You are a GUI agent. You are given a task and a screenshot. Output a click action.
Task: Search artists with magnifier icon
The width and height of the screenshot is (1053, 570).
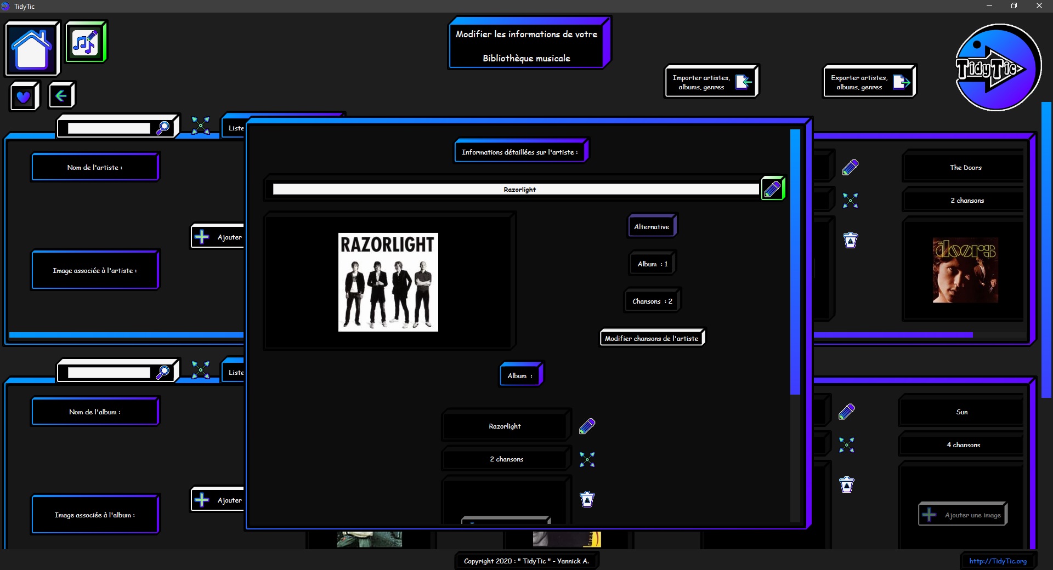[163, 128]
